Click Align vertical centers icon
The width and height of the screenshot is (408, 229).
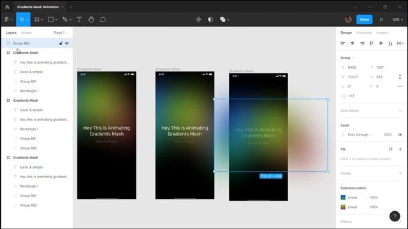point(381,43)
